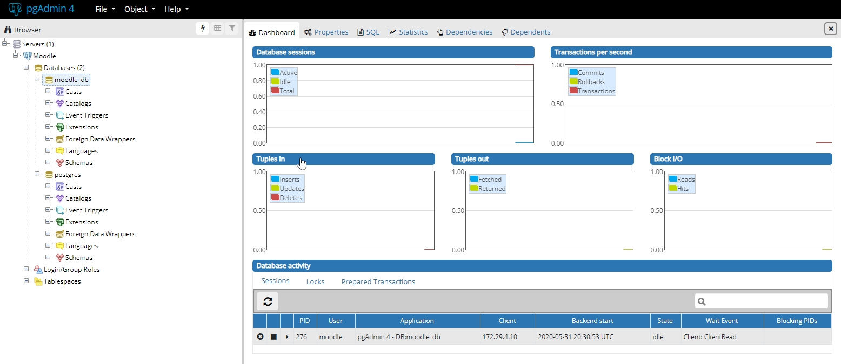This screenshot has width=841, height=364.
Task: Open the Locks tab in Database activity
Action: (x=315, y=281)
